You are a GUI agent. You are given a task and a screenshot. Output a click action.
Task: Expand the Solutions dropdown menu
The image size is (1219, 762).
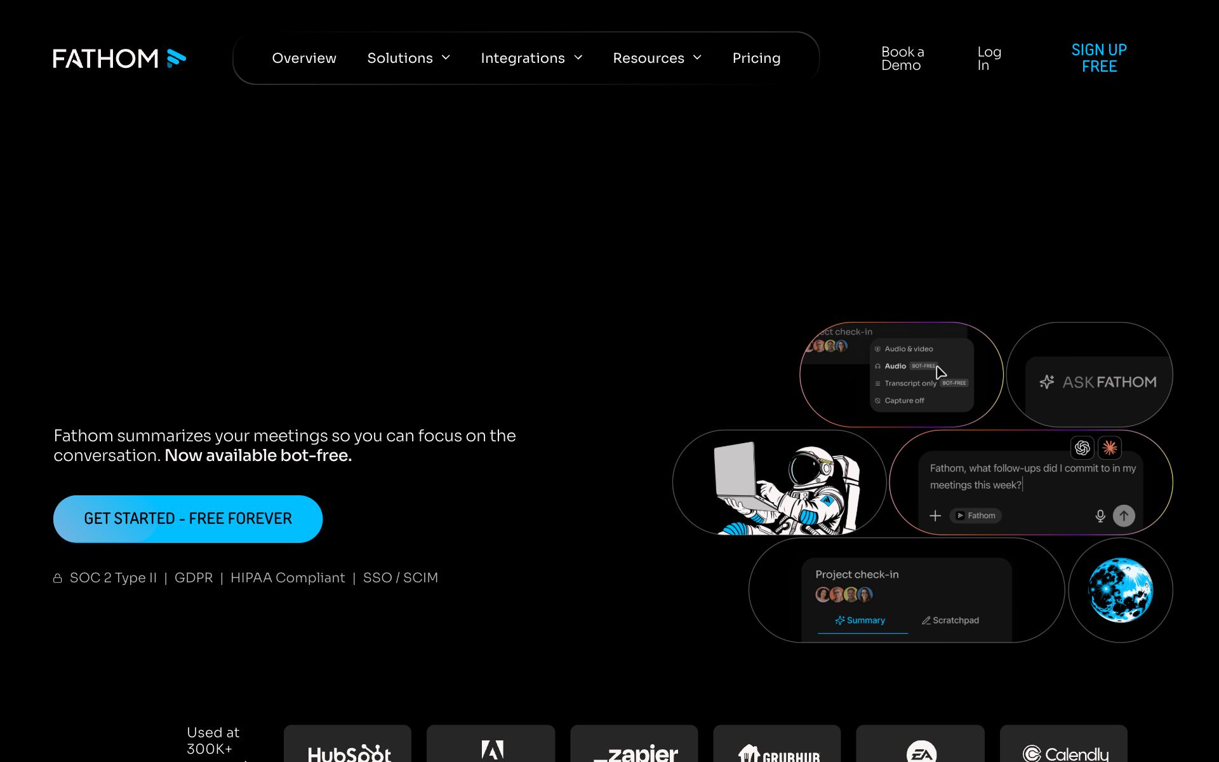409,58
